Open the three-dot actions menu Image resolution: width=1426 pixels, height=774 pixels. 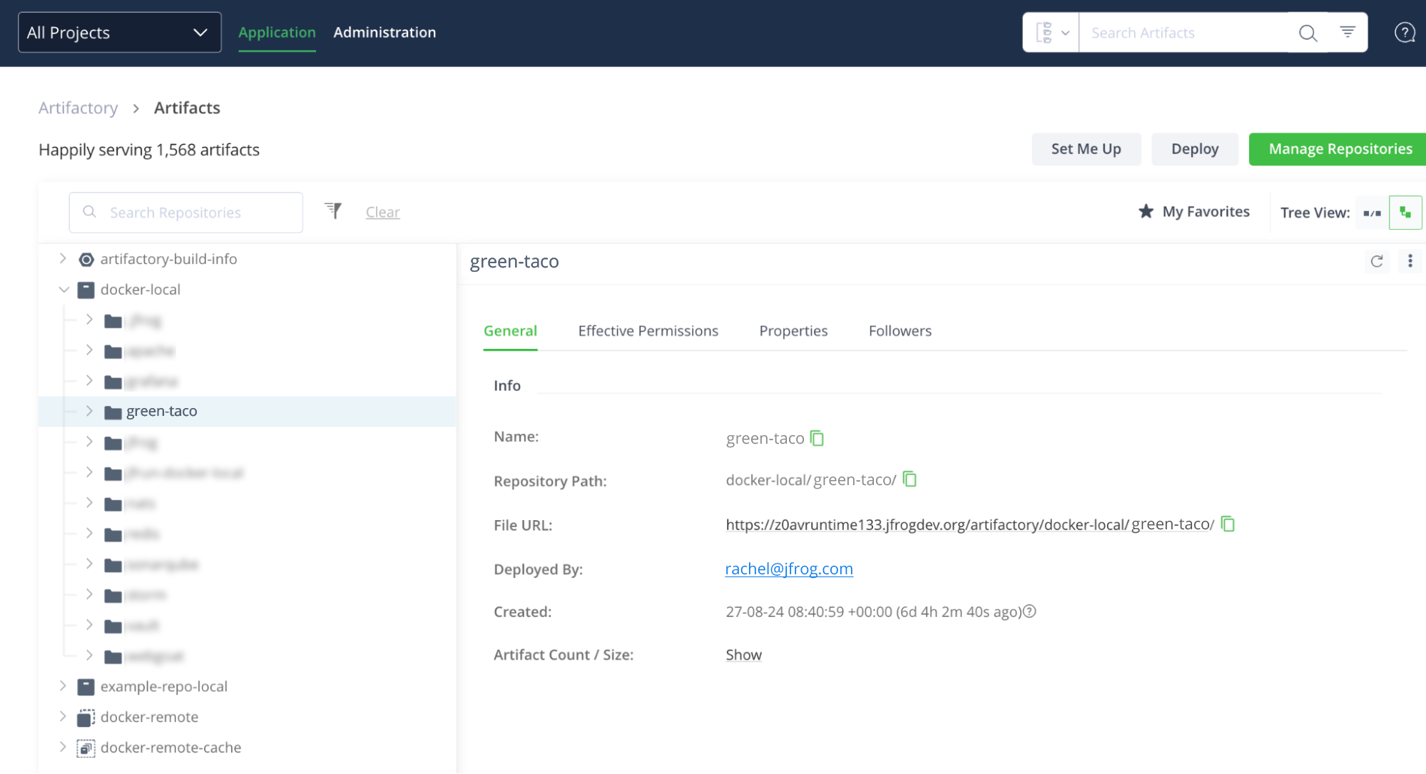tap(1410, 261)
